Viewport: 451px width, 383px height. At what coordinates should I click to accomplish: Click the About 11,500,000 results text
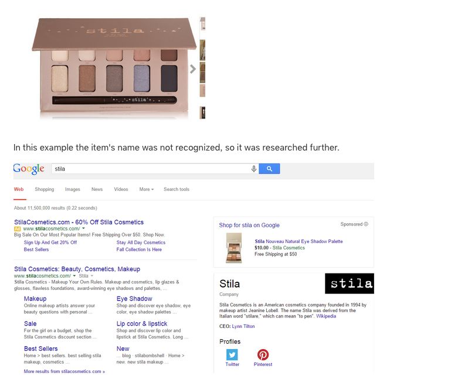pyautogui.click(x=56, y=208)
